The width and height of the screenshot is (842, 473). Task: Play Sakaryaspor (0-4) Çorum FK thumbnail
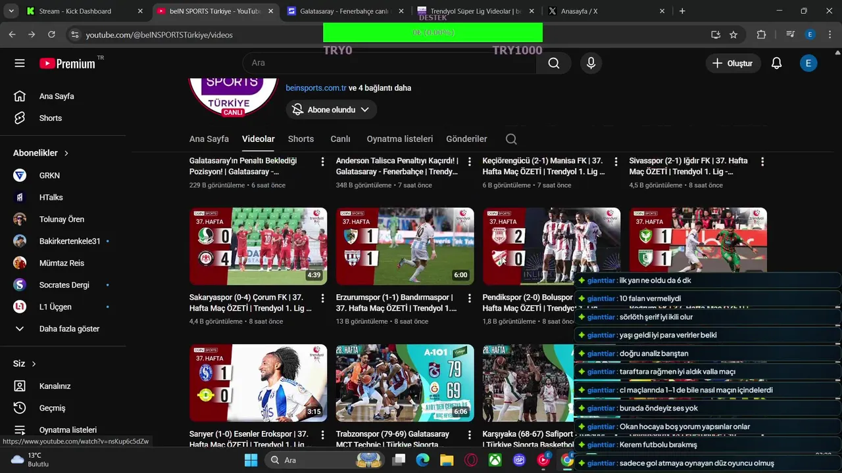pos(259,246)
